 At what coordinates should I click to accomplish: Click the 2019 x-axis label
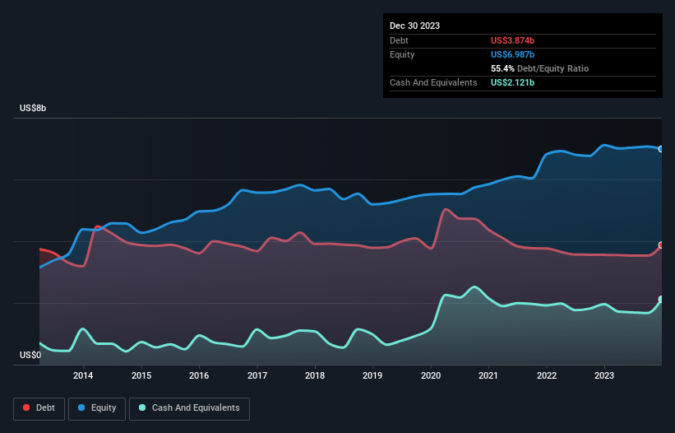372,375
